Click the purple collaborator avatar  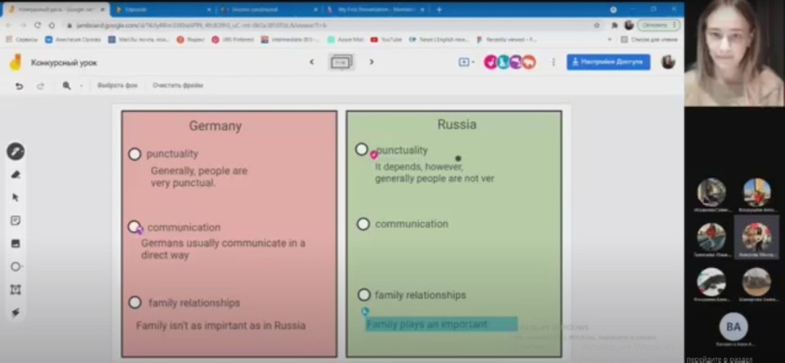[x=516, y=62]
